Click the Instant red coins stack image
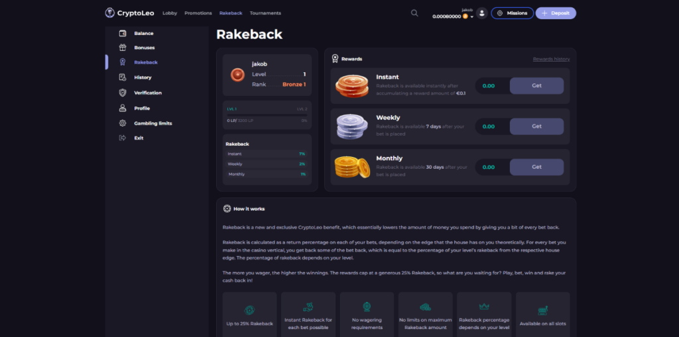Viewport: 679px width, 337px height. pos(351,86)
